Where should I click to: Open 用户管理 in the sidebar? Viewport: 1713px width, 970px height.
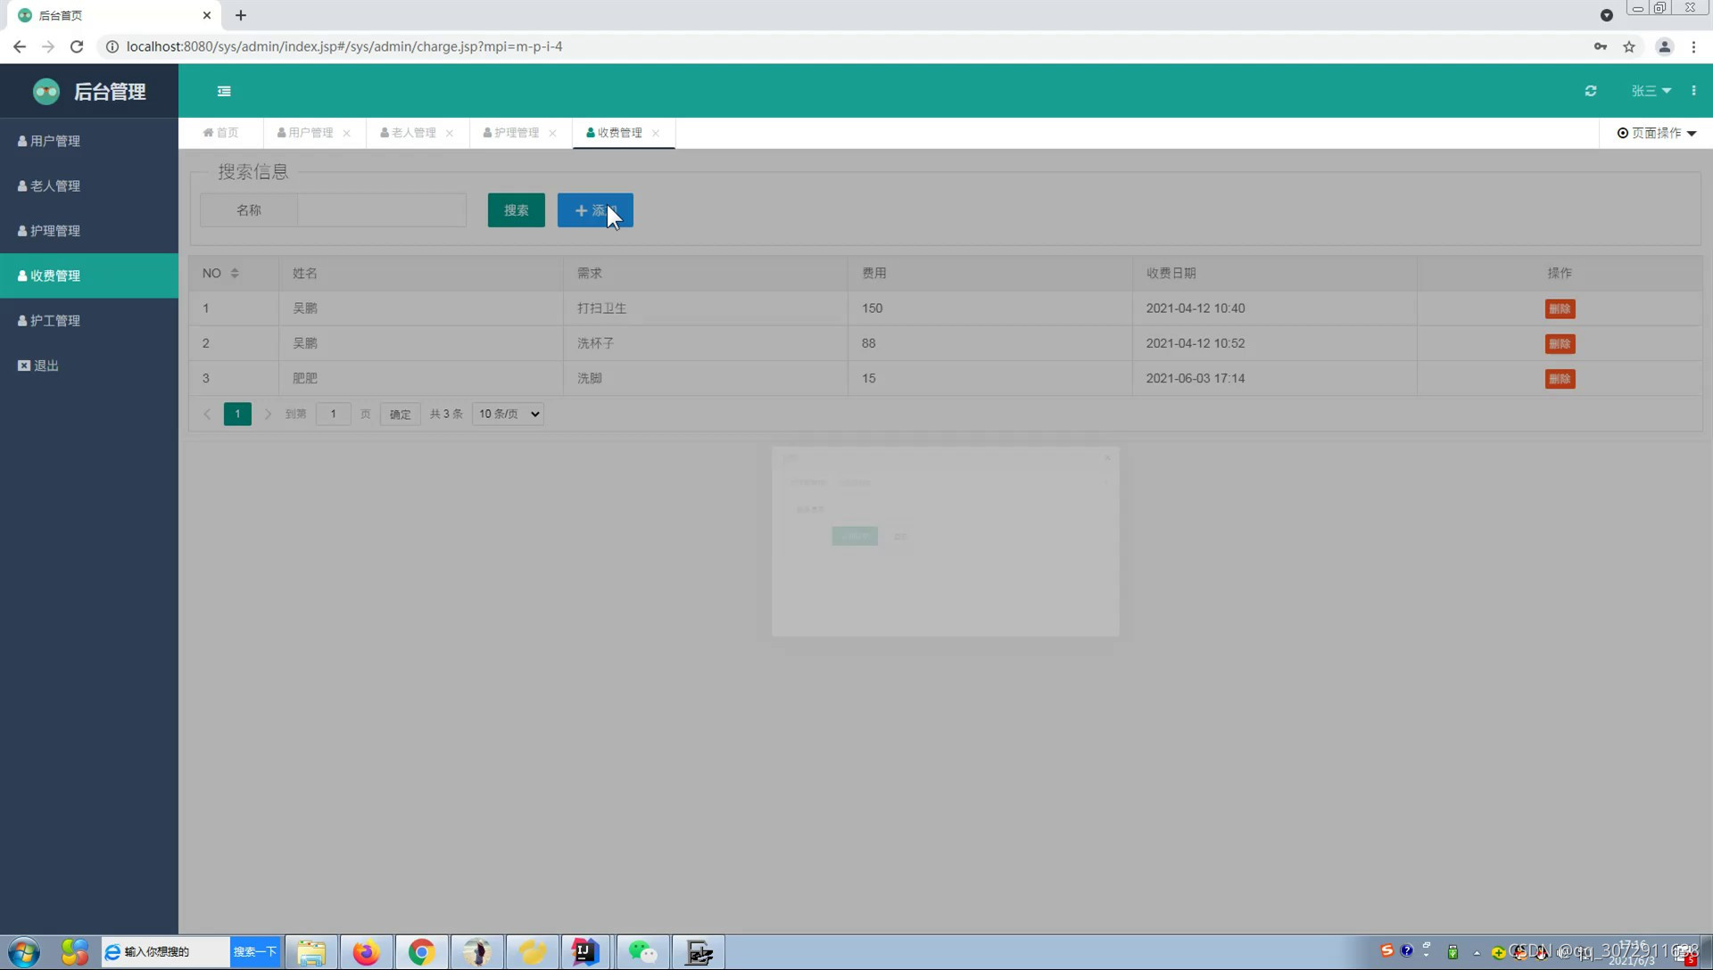click(89, 141)
